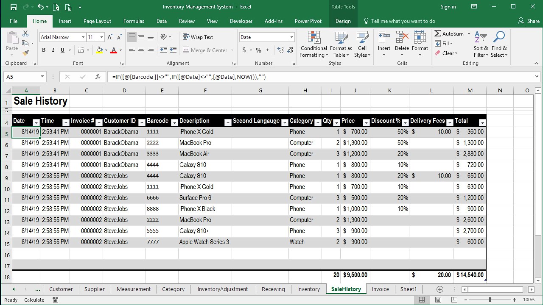Click the Cut scissors icon

coord(25,33)
